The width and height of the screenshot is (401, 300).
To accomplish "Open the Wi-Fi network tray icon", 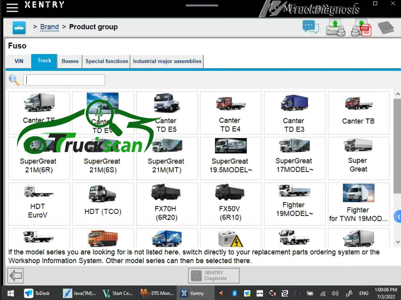I will [x=323, y=293].
